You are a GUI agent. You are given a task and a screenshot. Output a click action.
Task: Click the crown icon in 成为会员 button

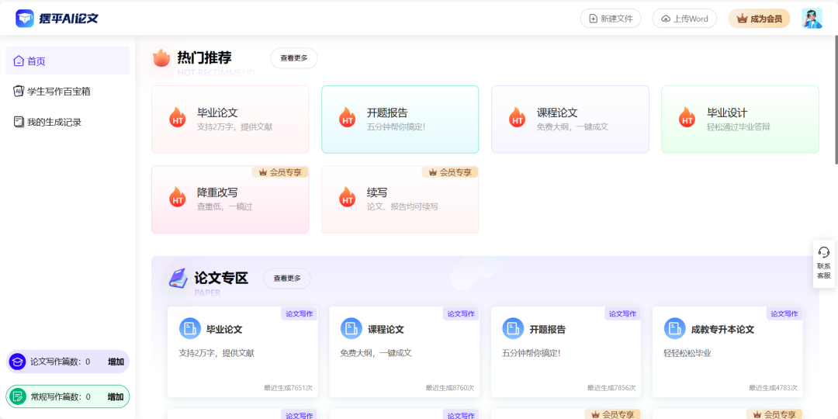[x=742, y=19]
